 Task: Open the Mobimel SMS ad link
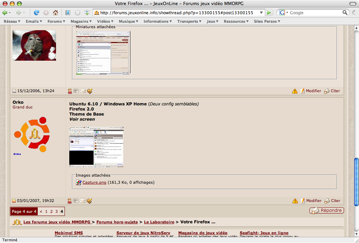[x=69, y=233]
